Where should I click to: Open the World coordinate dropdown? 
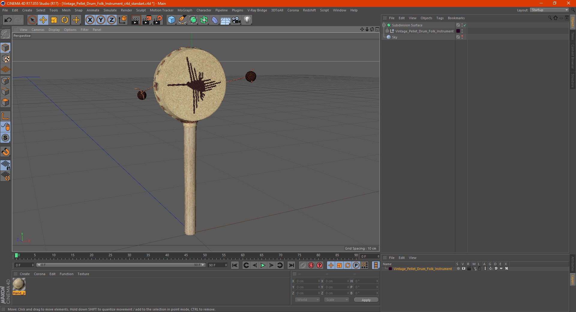(307, 300)
